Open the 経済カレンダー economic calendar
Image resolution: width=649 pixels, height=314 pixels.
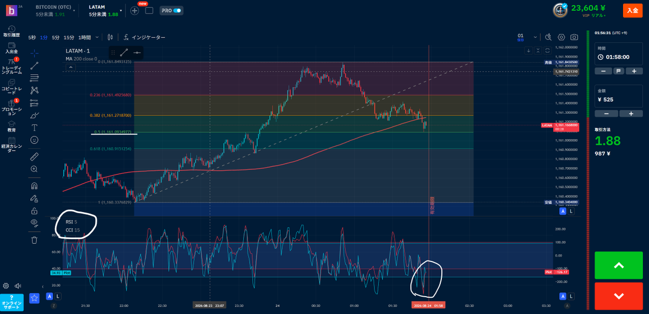11,145
